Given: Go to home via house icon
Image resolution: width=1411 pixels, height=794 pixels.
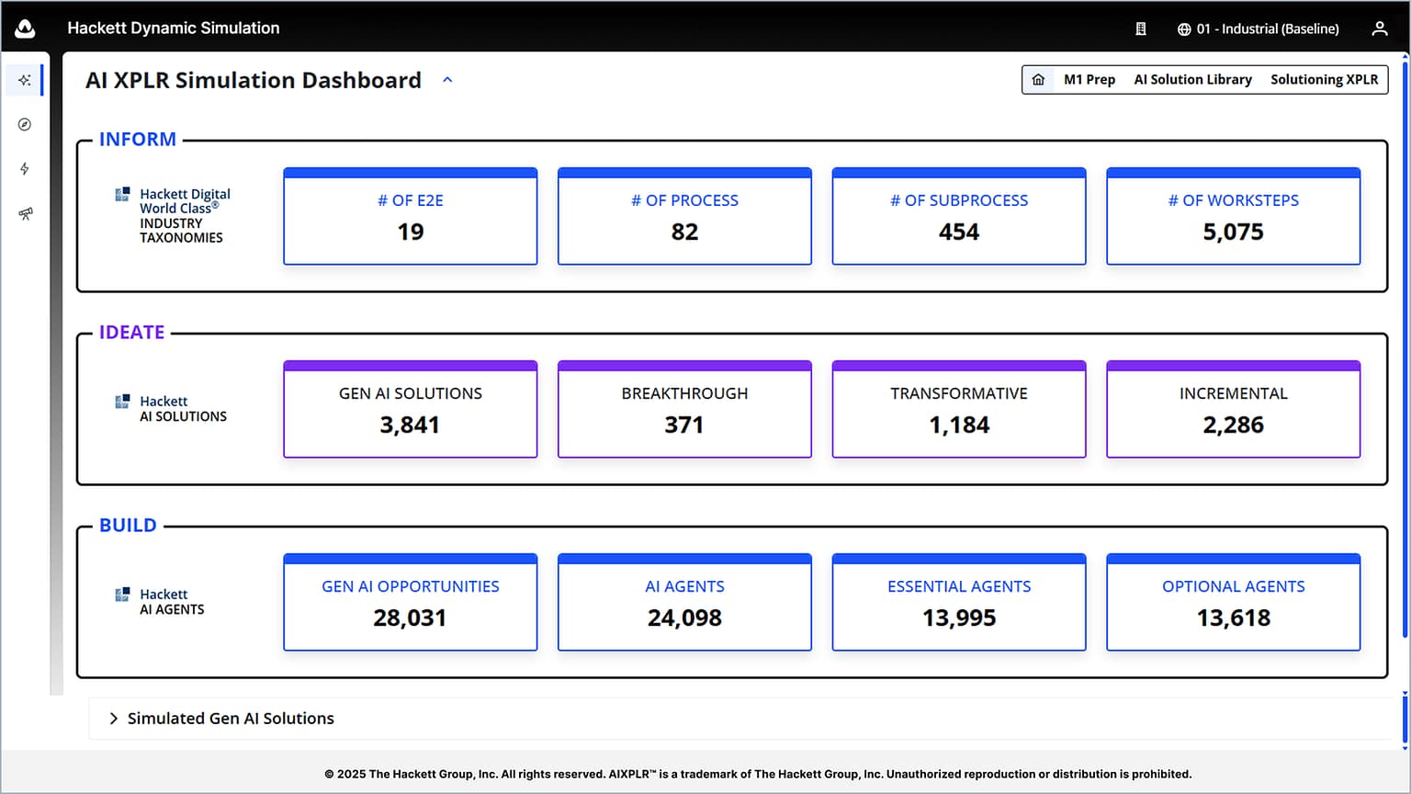Looking at the screenshot, I should coord(1038,80).
